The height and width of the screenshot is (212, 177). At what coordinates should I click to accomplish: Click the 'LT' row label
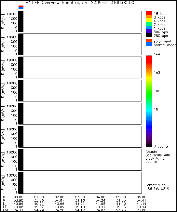click(x=5, y=207)
